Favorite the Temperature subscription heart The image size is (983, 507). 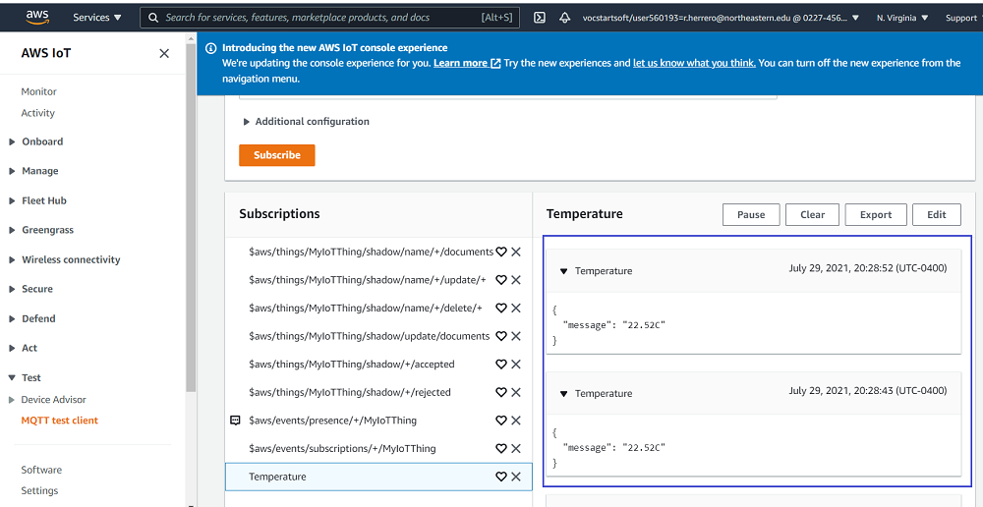[501, 477]
